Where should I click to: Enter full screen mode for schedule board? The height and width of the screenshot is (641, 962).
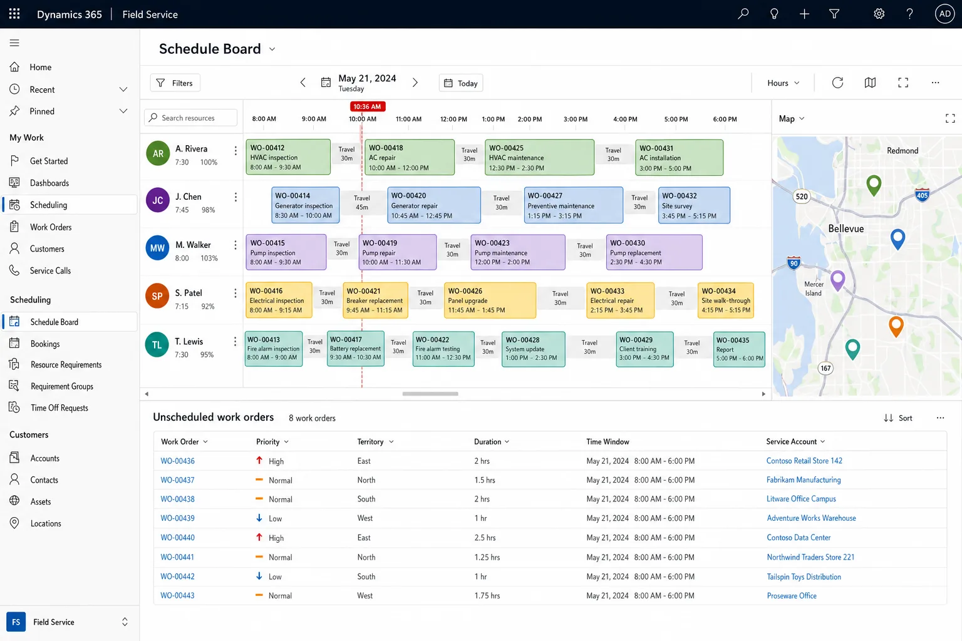pos(903,83)
